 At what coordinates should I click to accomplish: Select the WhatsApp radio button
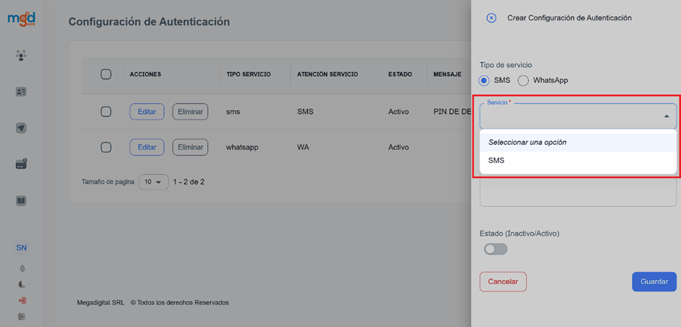coord(523,80)
